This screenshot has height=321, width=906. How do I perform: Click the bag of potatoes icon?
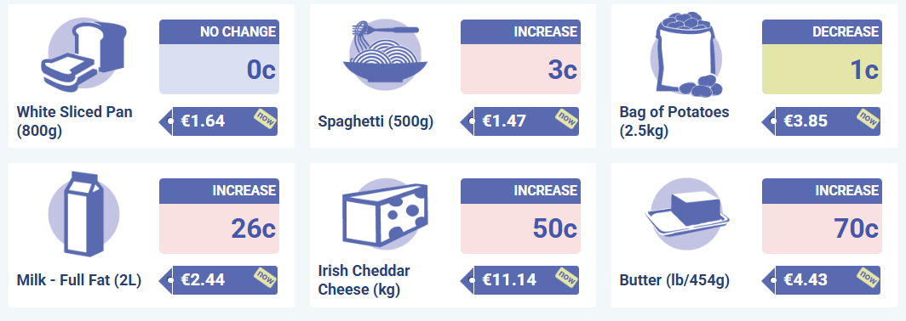pos(685,54)
